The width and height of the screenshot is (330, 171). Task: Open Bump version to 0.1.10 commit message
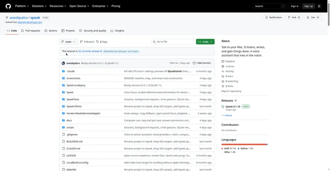99,63
